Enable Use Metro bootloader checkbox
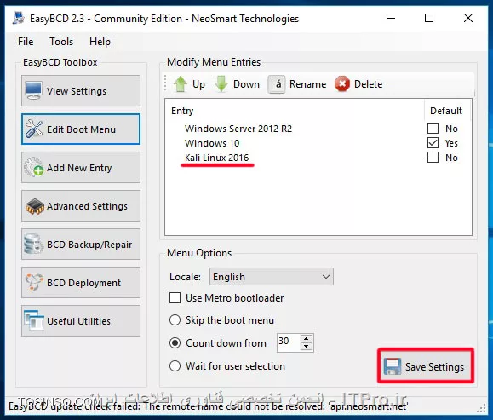The height and width of the screenshot is (420, 493). click(175, 298)
